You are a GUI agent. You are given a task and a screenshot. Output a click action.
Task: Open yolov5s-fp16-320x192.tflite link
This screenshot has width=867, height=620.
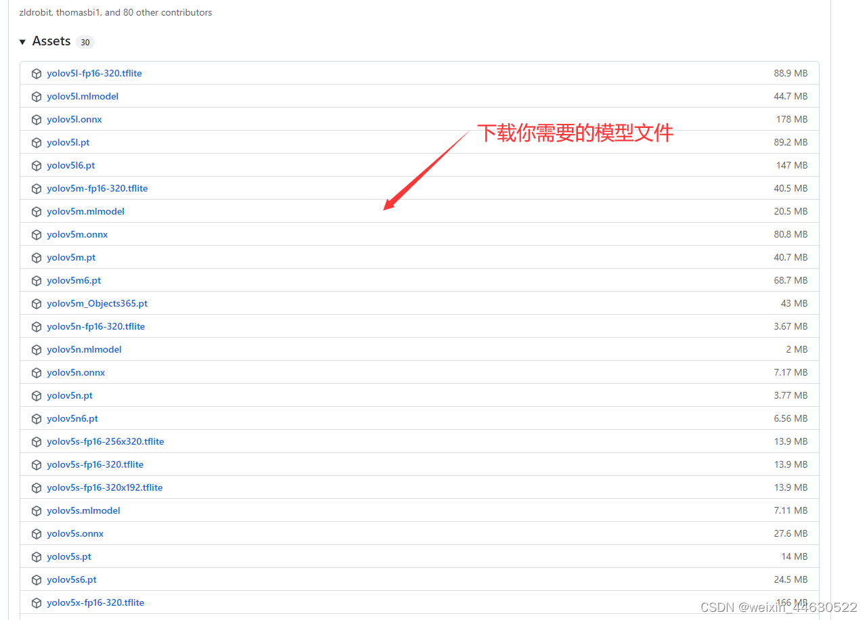click(105, 487)
